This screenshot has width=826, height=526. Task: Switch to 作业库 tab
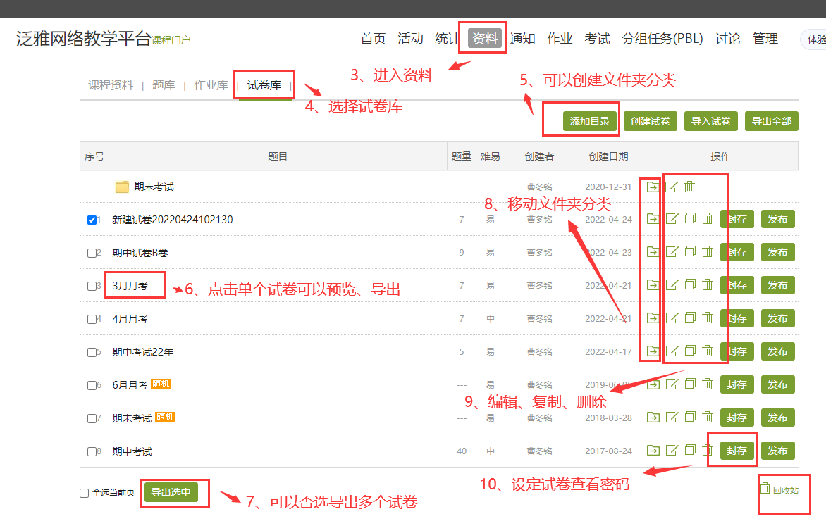[x=211, y=85]
